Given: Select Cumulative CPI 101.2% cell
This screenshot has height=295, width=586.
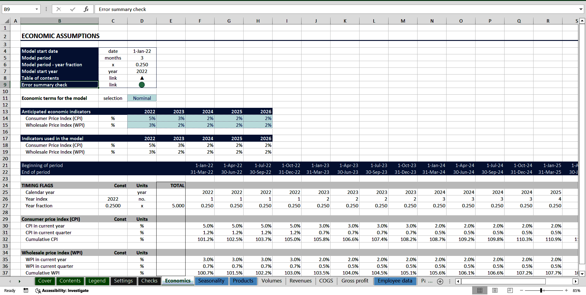Looking at the screenshot, I should (x=200, y=239).
